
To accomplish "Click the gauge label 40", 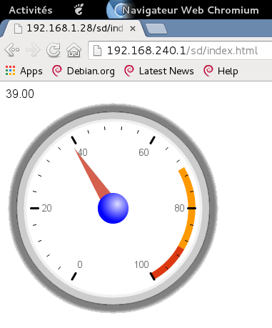I will [x=83, y=152].
